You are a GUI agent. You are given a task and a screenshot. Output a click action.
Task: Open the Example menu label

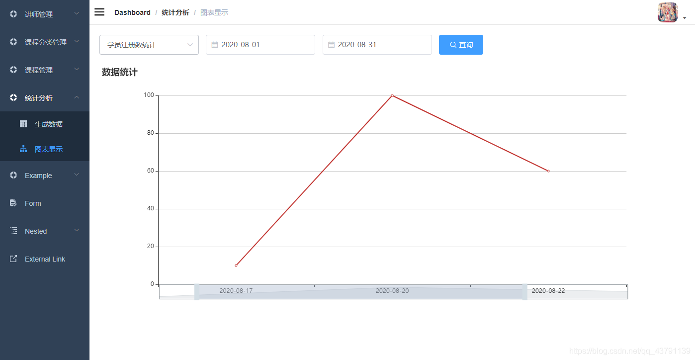pos(38,176)
